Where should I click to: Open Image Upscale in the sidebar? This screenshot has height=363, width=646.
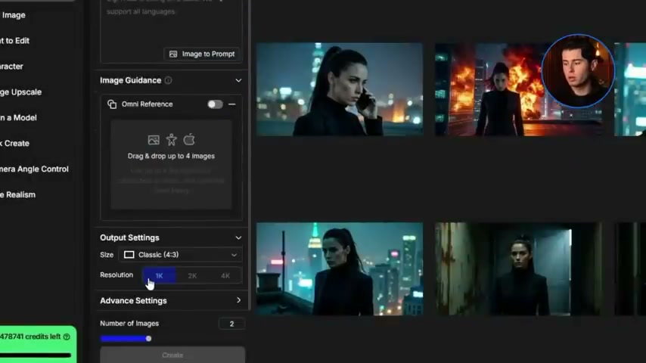[21, 92]
